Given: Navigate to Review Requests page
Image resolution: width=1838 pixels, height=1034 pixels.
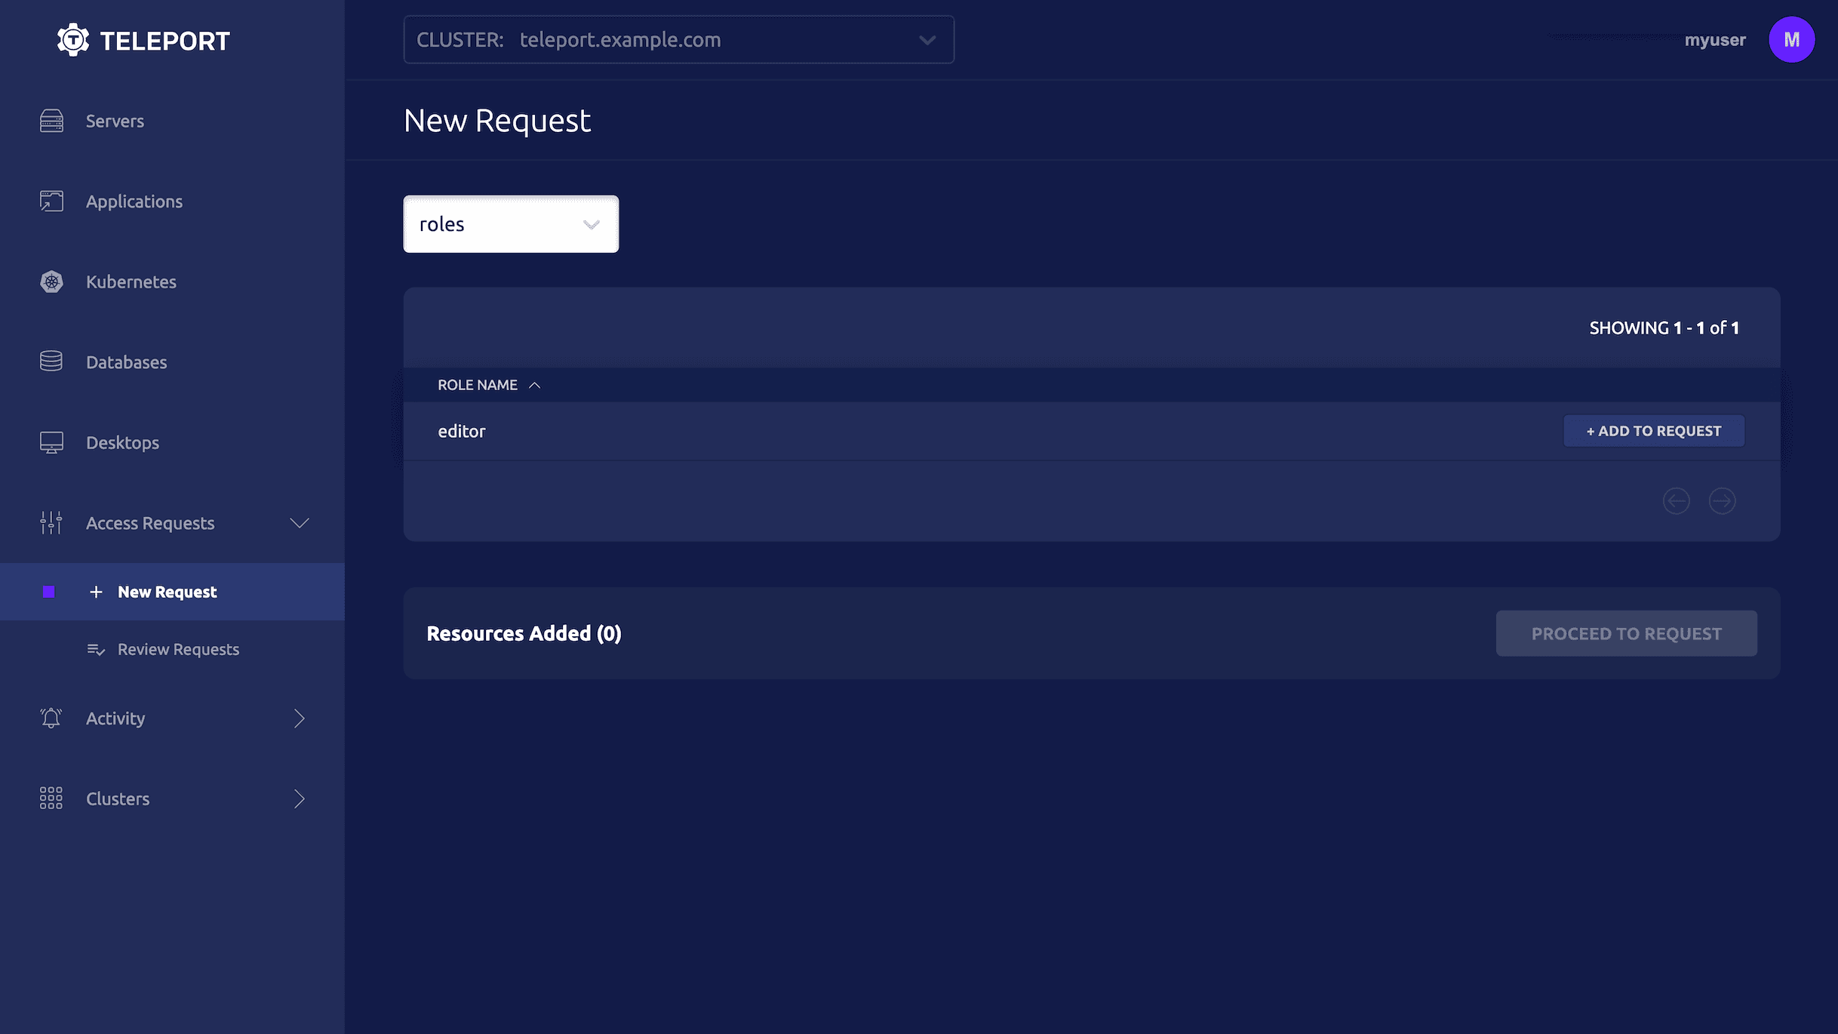Looking at the screenshot, I should click(178, 649).
